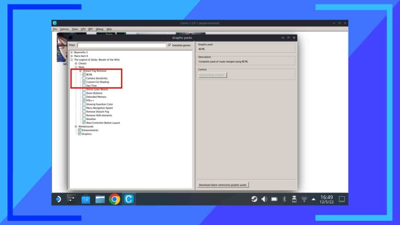Enable the Camera Sensitivity mod
400x225 pixels.
click(84, 78)
